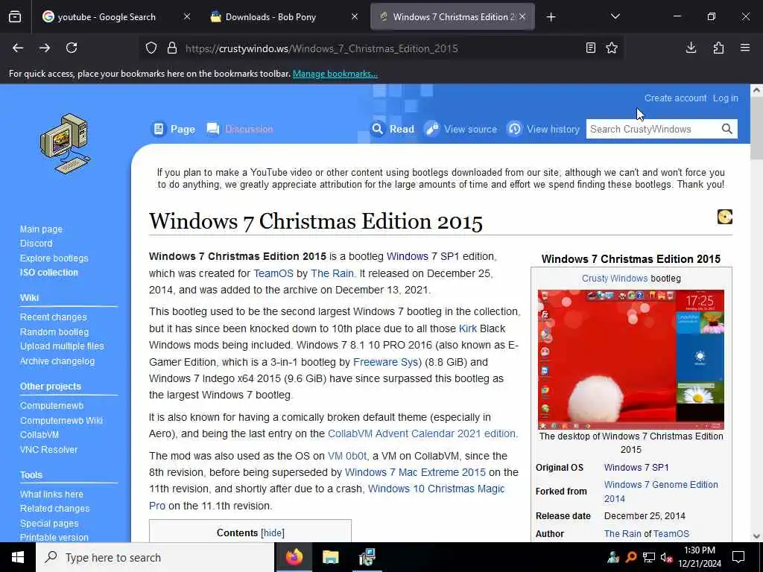Click the orange magnifier key tray icon
763x572 pixels.
(x=631, y=557)
